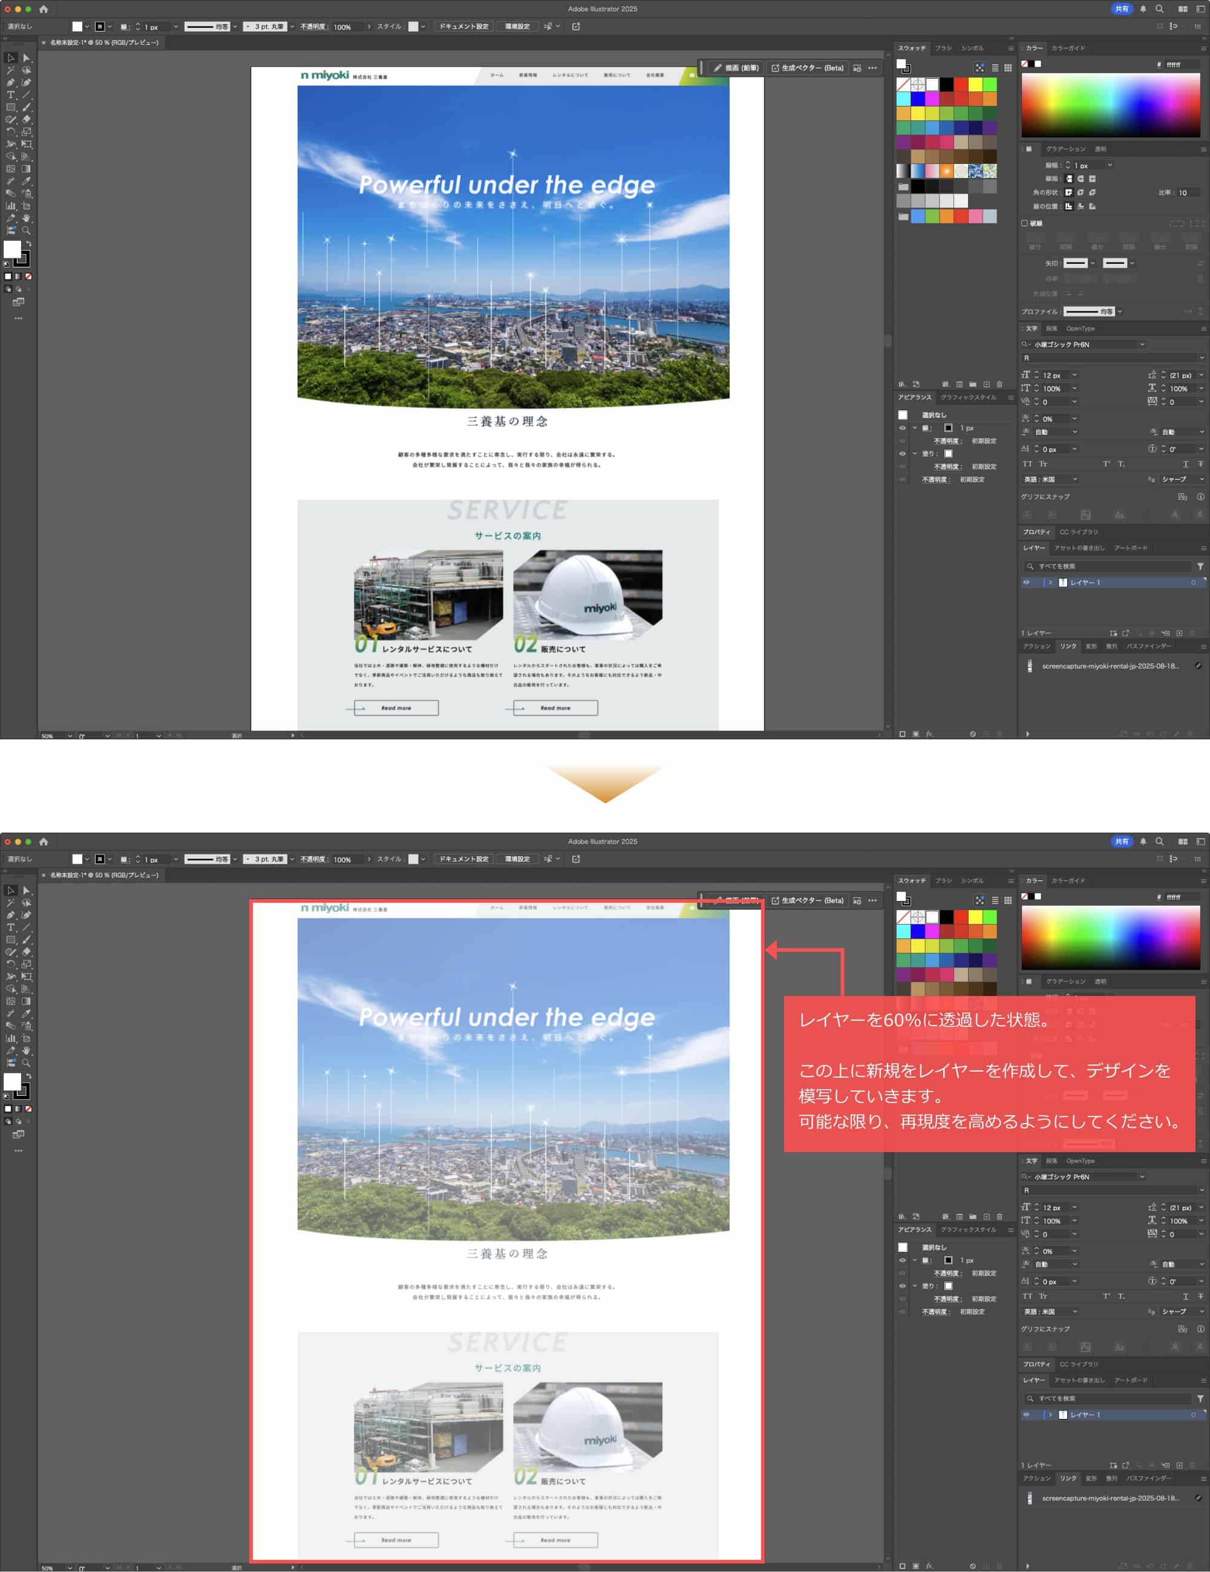Select the Hand tool in lower window's toolbar
The width and height of the screenshot is (1210, 1572).
pos(27,1050)
